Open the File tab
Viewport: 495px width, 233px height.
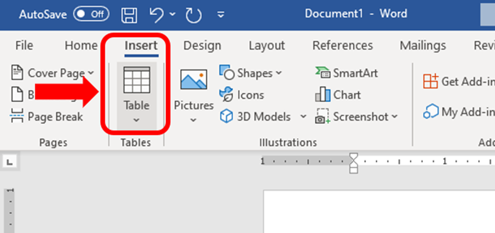24,46
